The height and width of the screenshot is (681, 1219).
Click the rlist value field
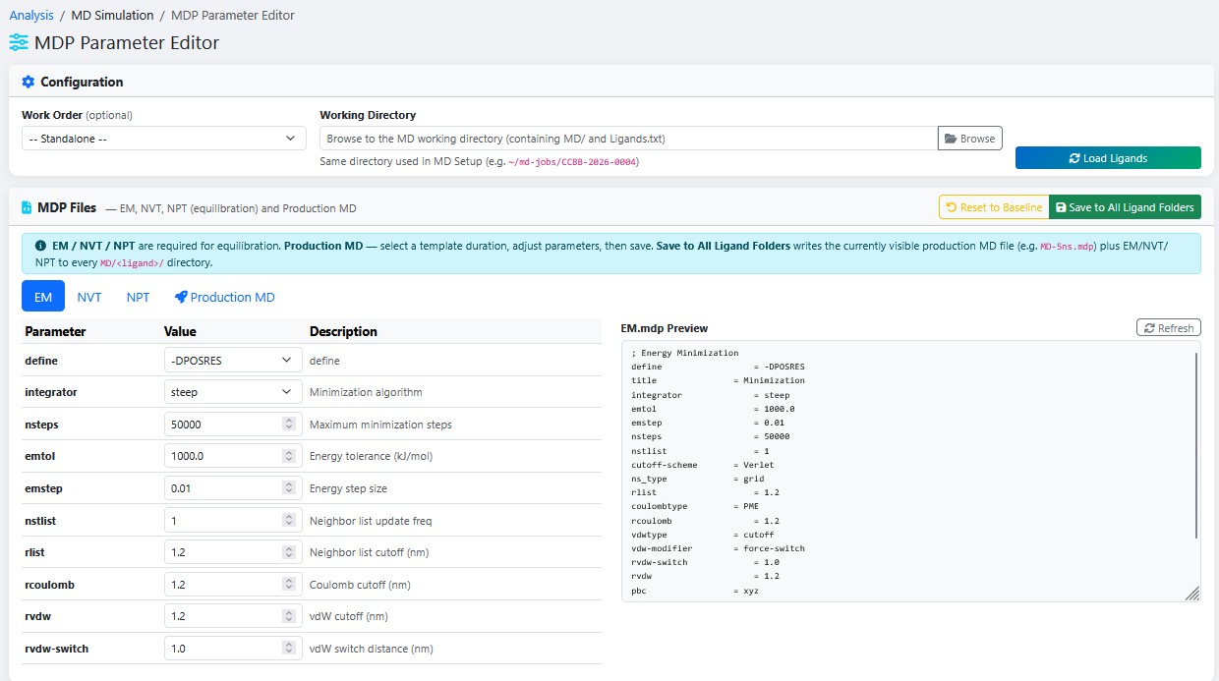(x=233, y=552)
